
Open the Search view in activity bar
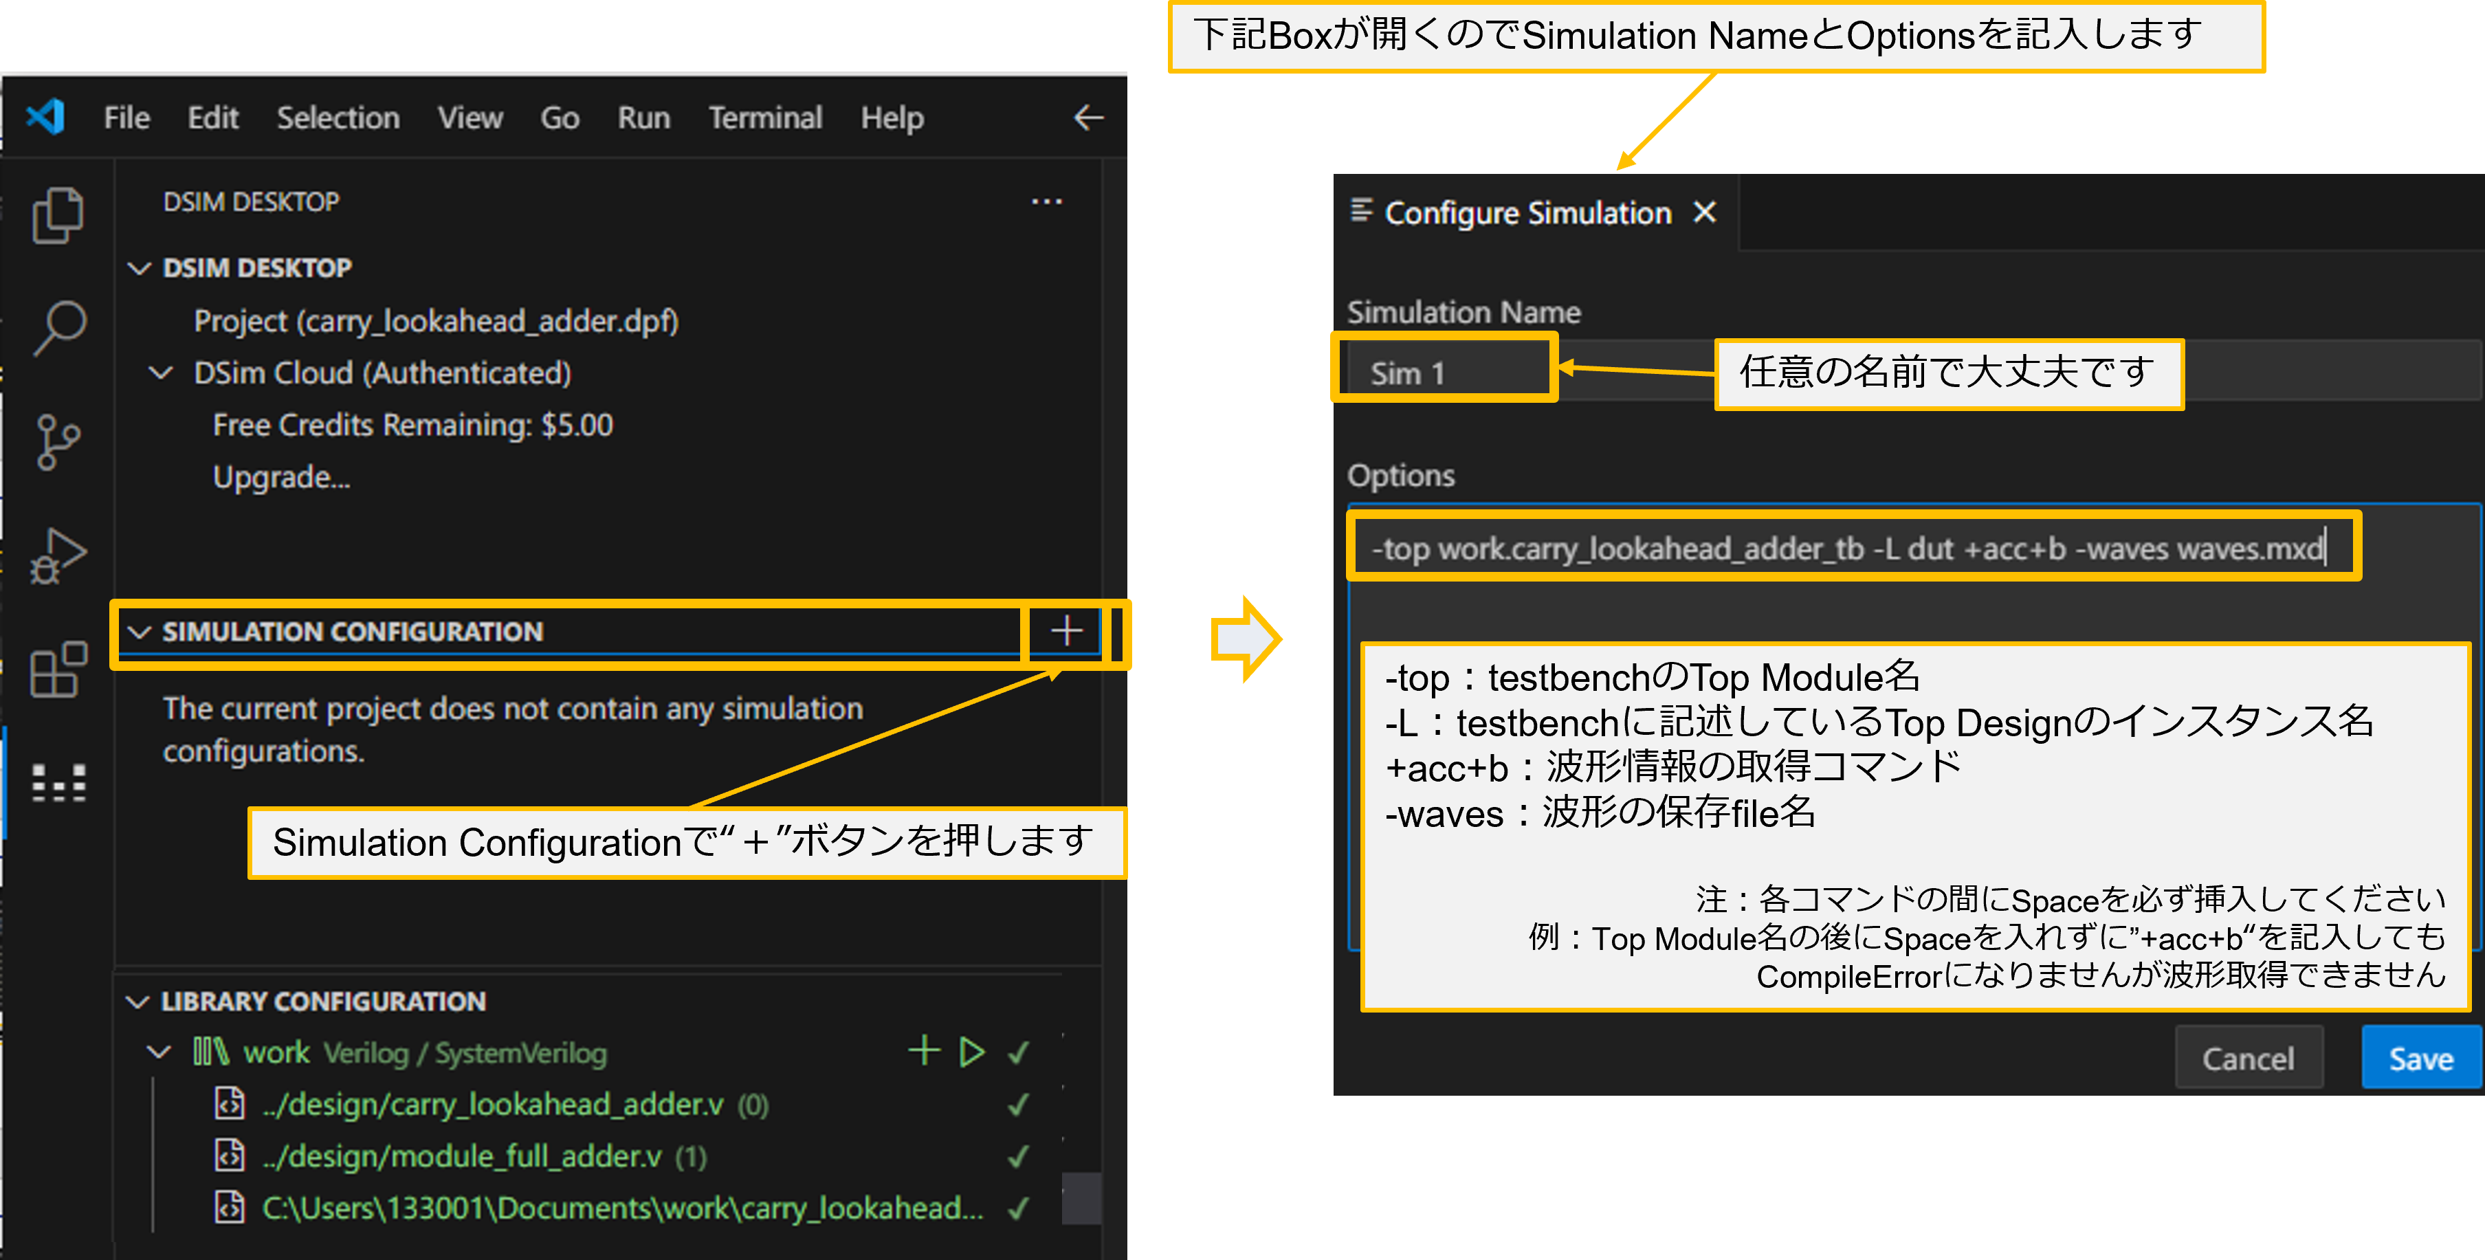point(59,328)
